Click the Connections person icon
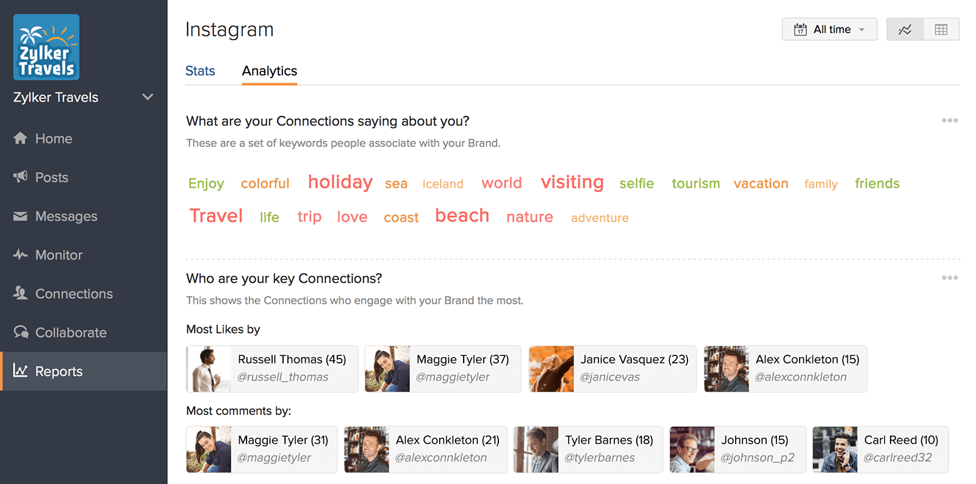 [20, 293]
